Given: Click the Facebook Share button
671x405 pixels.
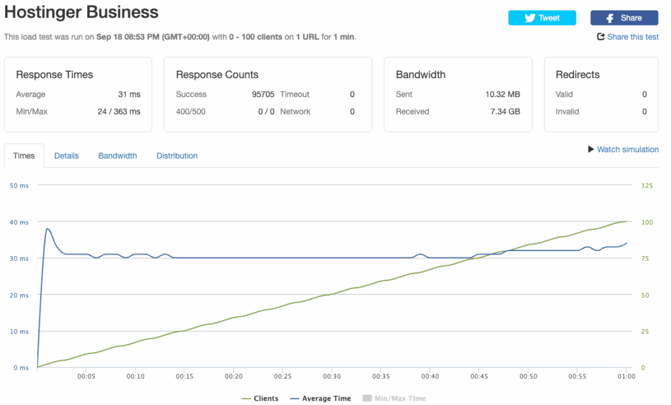Looking at the screenshot, I should point(624,18).
